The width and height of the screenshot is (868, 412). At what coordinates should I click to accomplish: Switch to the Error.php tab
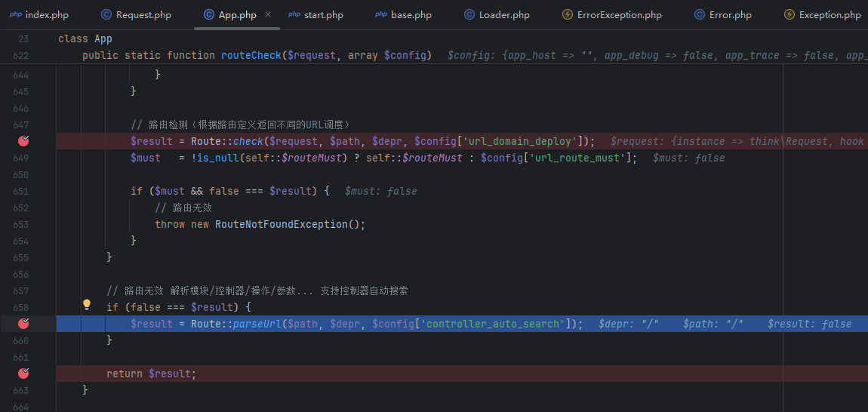coord(723,15)
